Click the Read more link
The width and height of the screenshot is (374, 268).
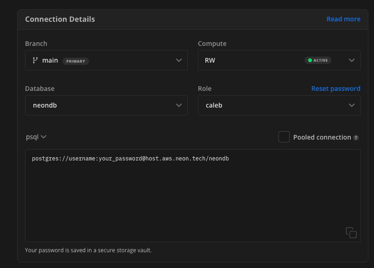343,19
